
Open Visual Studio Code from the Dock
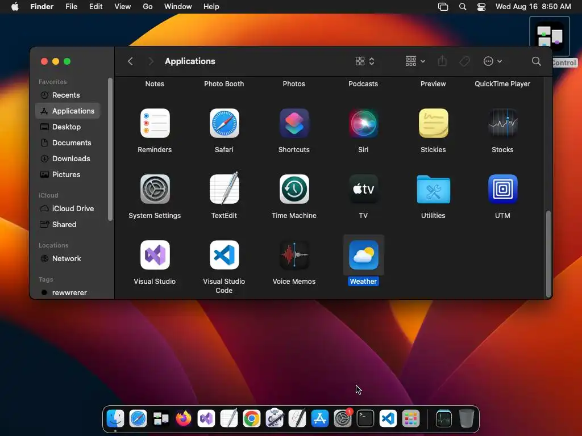(388, 418)
